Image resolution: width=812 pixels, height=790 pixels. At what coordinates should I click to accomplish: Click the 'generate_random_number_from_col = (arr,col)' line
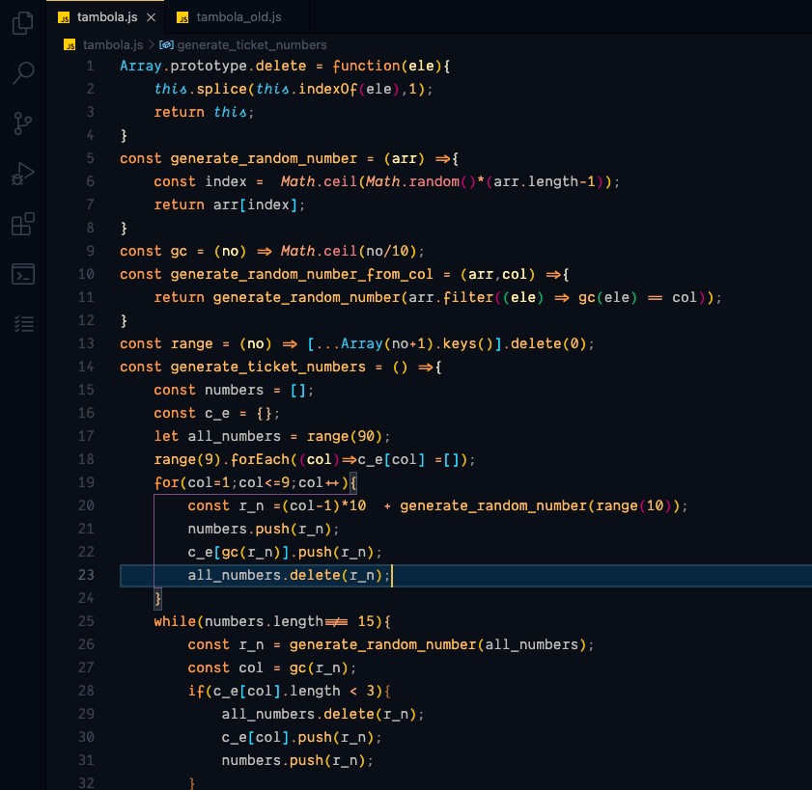point(345,274)
